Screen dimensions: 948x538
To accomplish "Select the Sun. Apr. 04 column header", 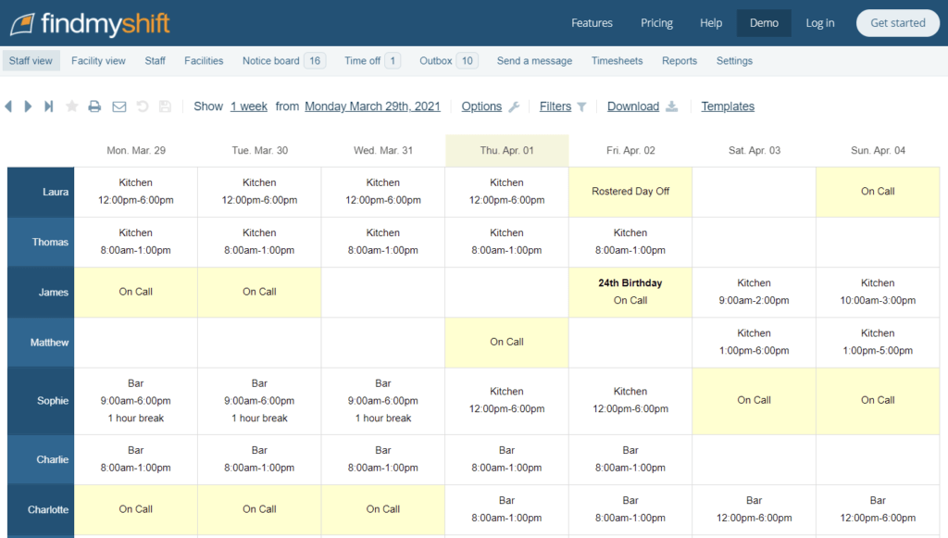I will coord(878,151).
